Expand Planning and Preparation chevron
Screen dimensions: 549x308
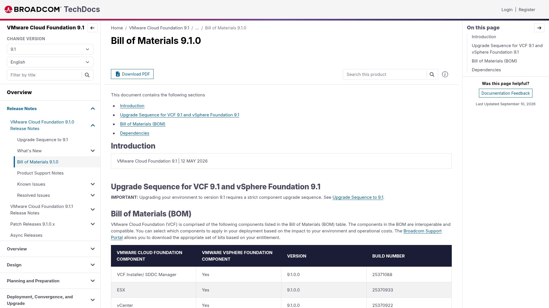tap(93, 281)
